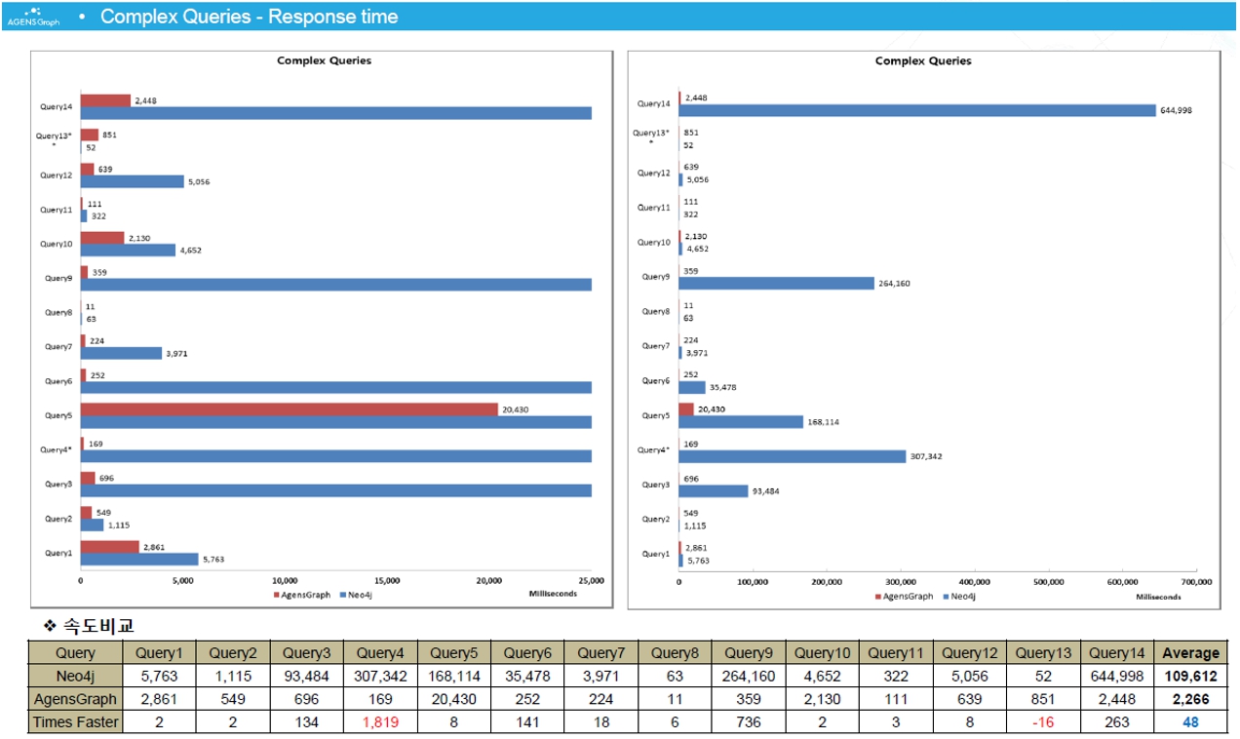This screenshot has width=1240, height=739.
Task: Select Query4 blue bar labeled 307,342
Action: (x=794, y=456)
